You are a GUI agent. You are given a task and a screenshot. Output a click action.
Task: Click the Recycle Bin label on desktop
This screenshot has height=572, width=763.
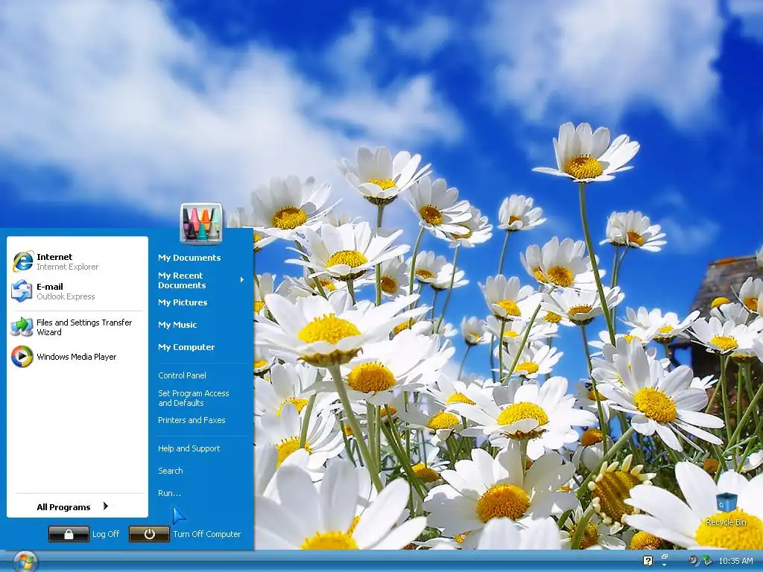[x=726, y=522]
